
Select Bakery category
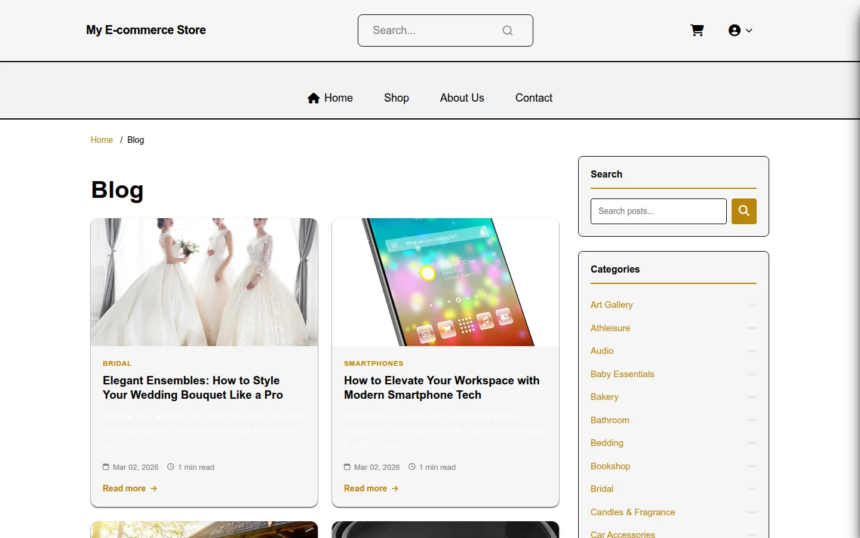click(604, 397)
